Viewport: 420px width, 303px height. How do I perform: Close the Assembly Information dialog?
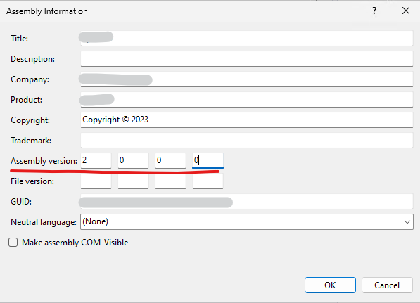click(x=406, y=11)
